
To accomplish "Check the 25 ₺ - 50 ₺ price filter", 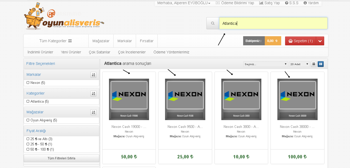I will (28, 144).
